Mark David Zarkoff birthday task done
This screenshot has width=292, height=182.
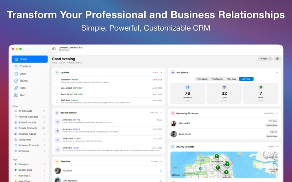click(x=57, y=94)
